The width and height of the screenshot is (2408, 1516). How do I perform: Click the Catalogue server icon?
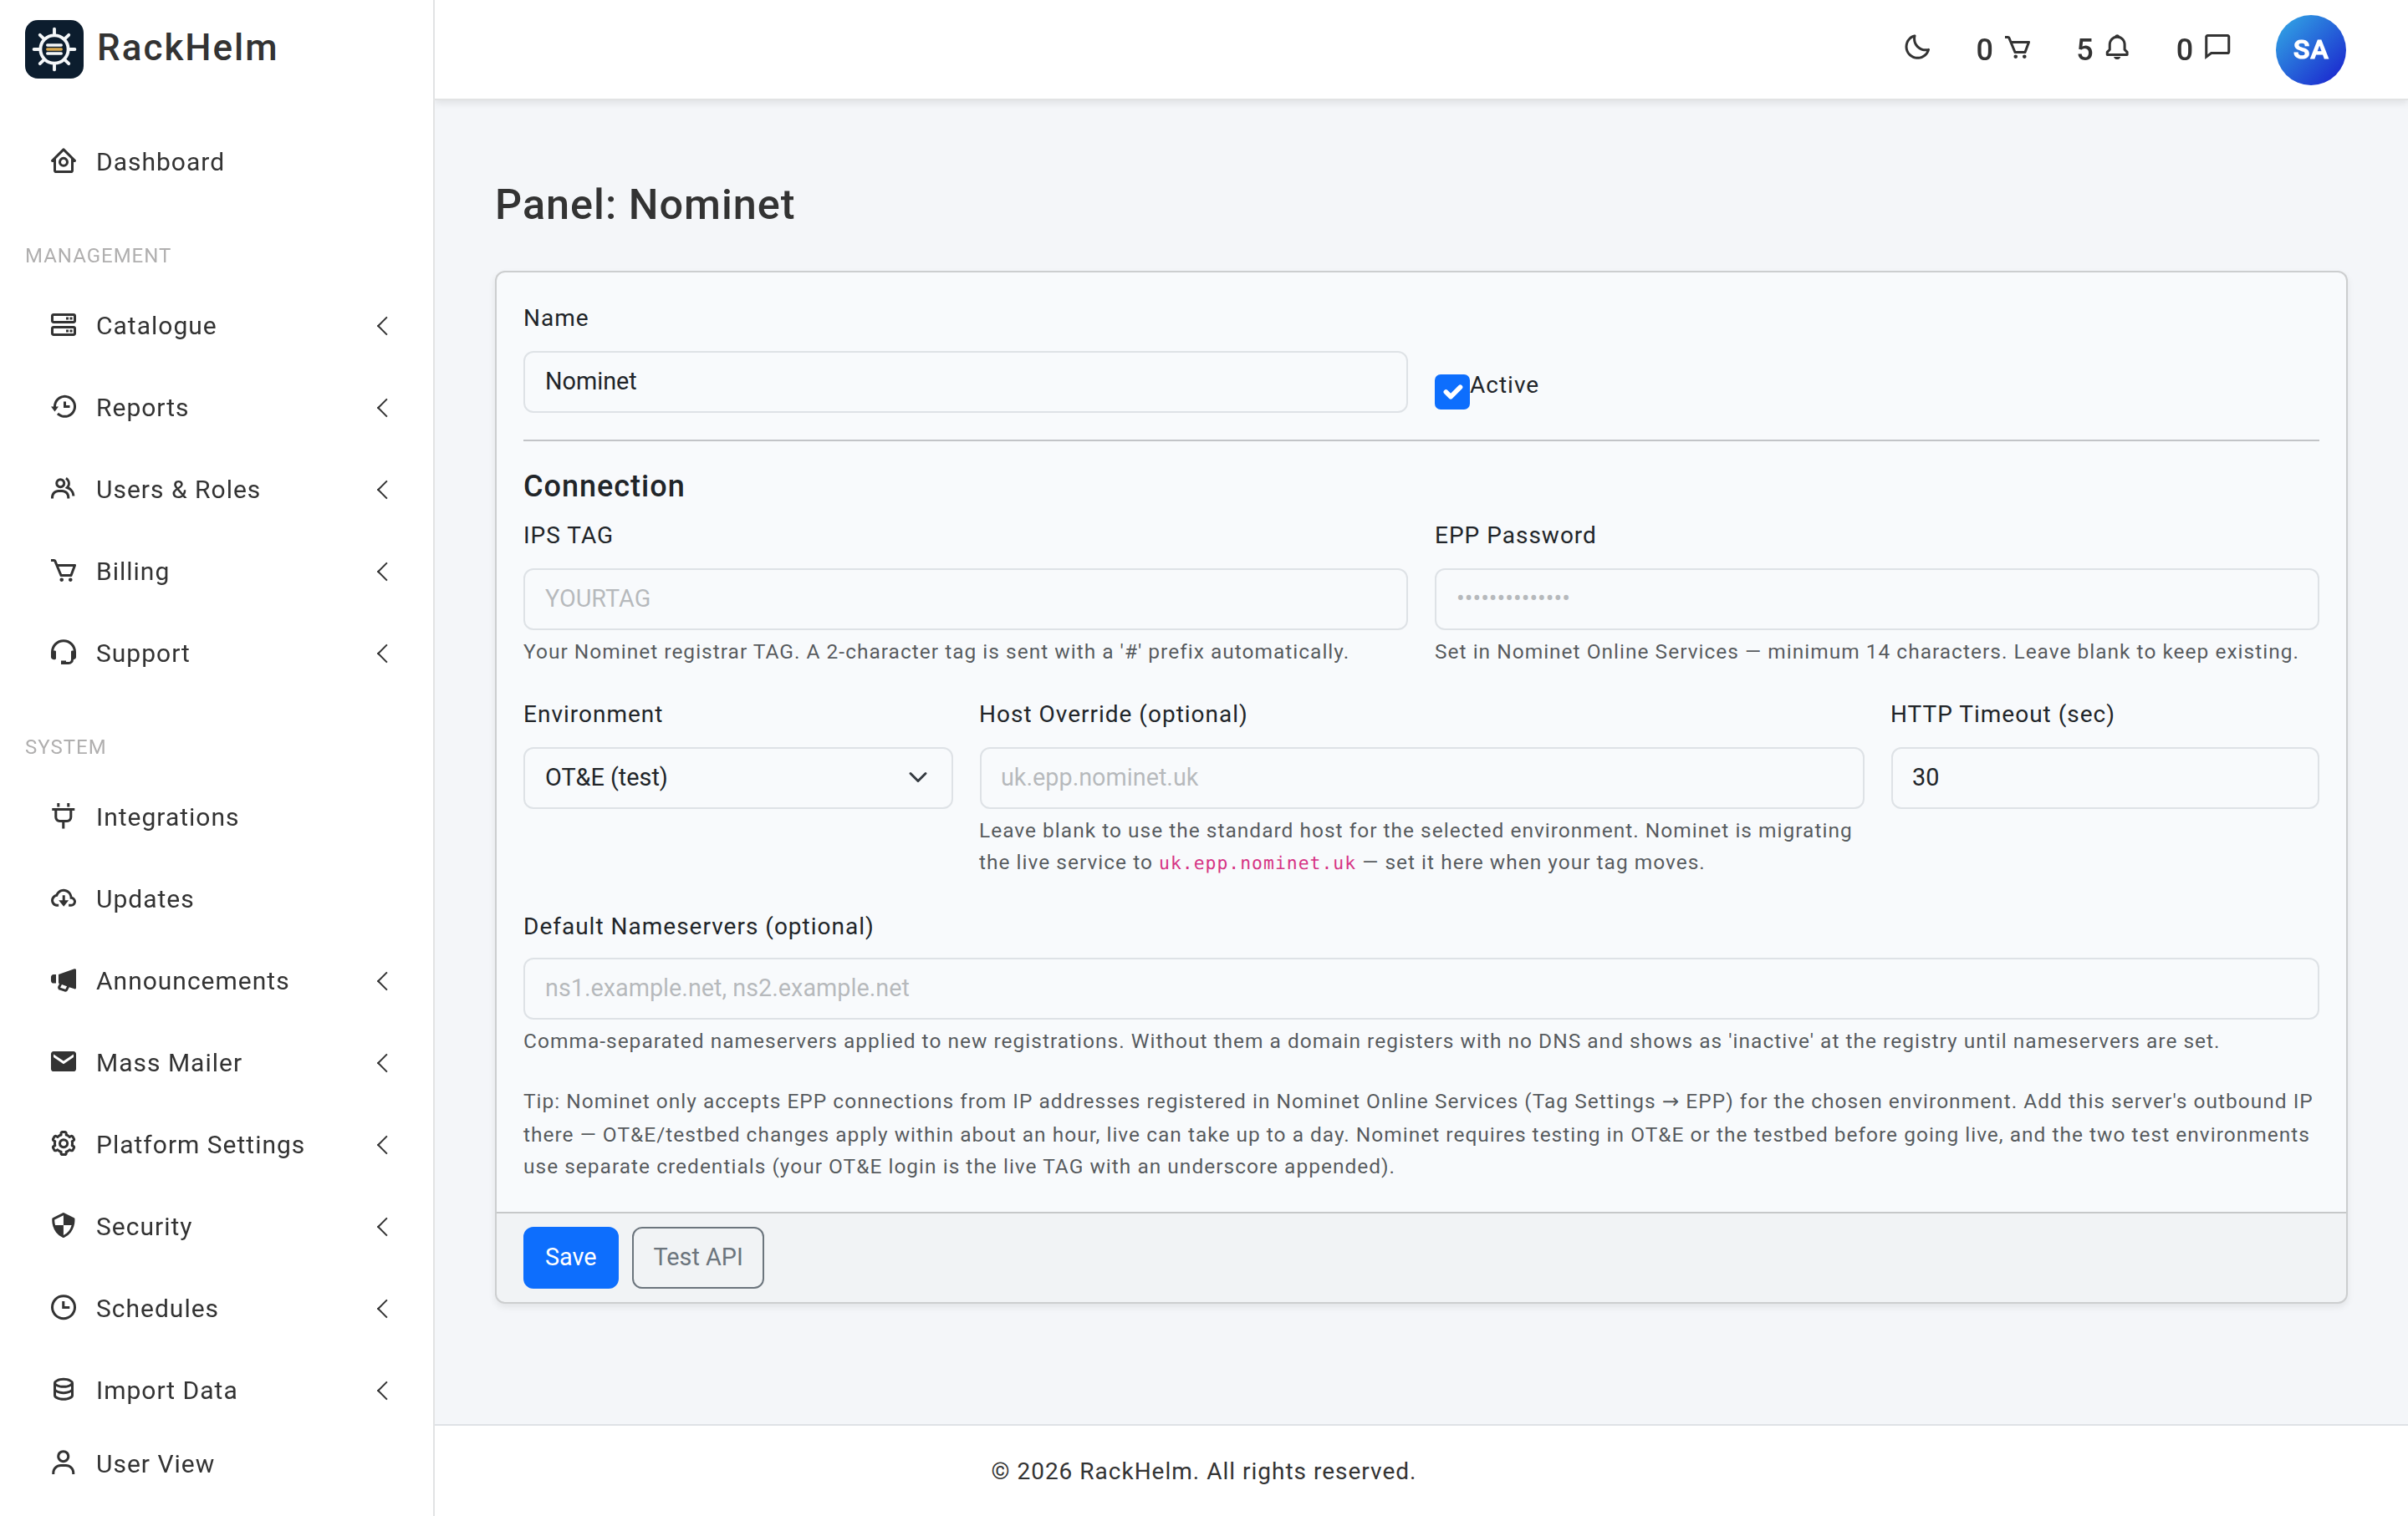(x=63, y=325)
